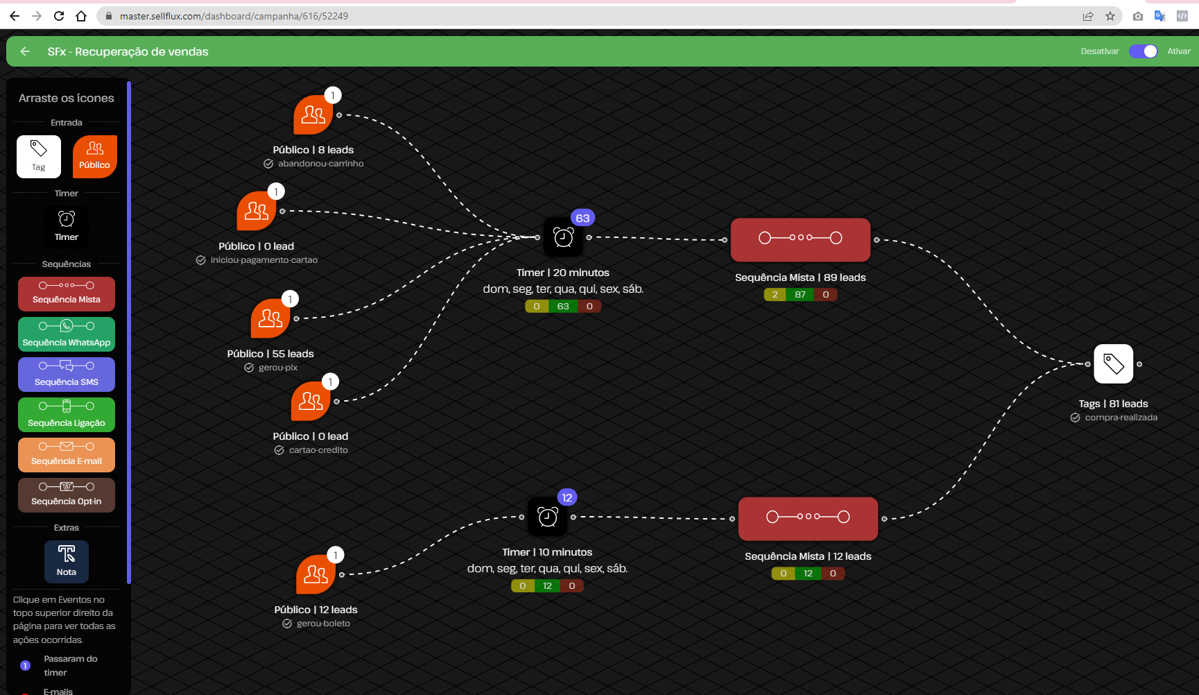Choose the Sequência SMS block
Screen dimensions: 1199x695
pyautogui.click(x=67, y=374)
